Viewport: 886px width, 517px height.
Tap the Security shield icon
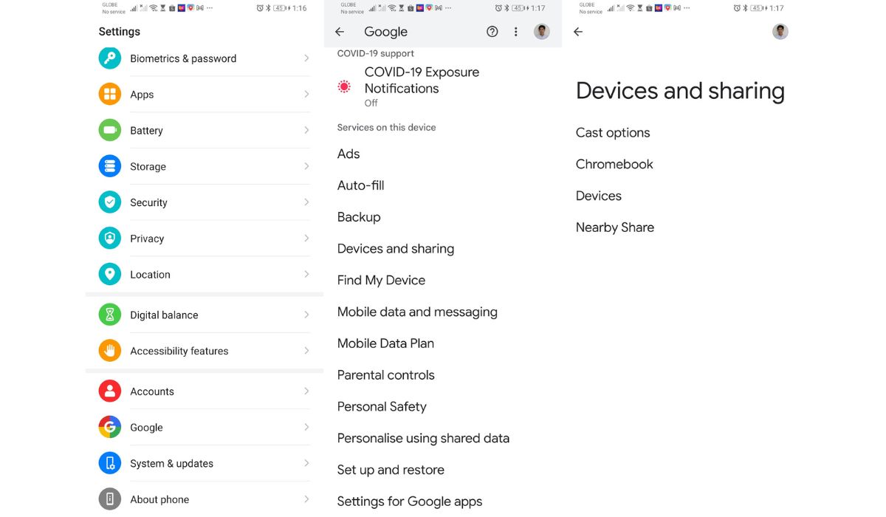tap(109, 202)
